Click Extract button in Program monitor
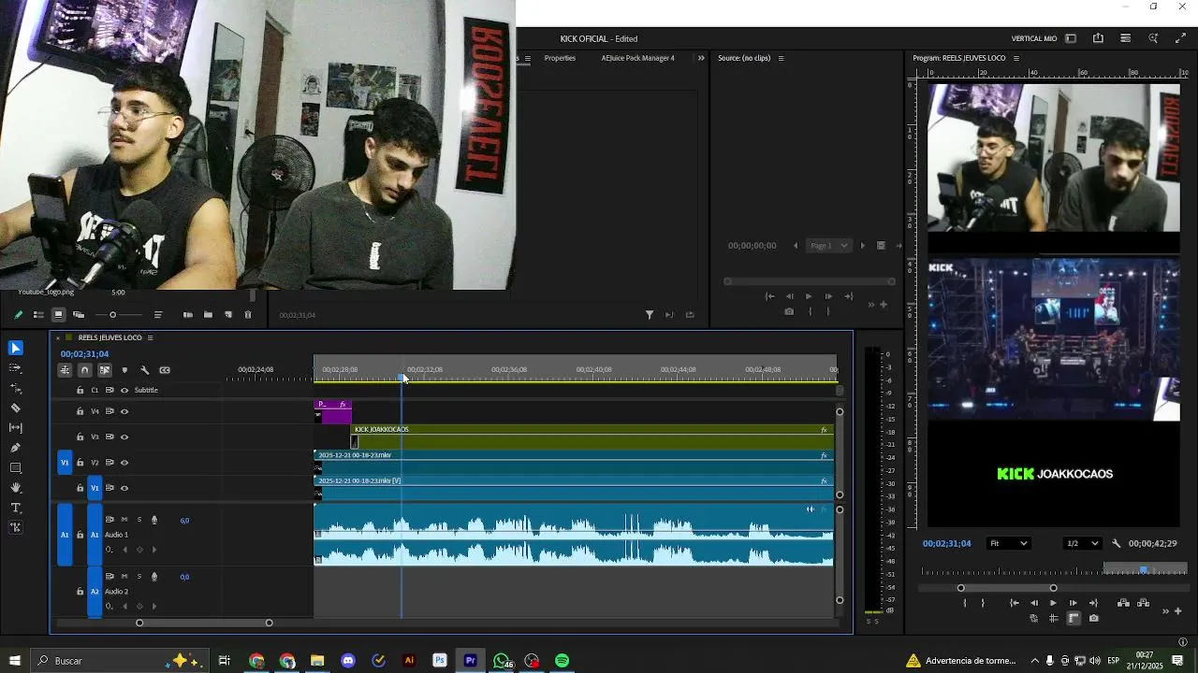1198x673 pixels. [x=1143, y=603]
